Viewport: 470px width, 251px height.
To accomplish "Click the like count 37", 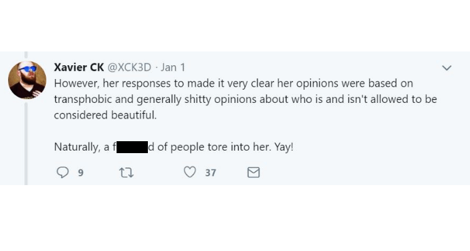I will (x=211, y=173).
